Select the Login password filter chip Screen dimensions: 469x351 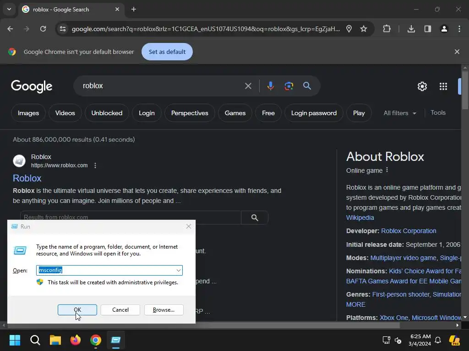[x=314, y=113]
